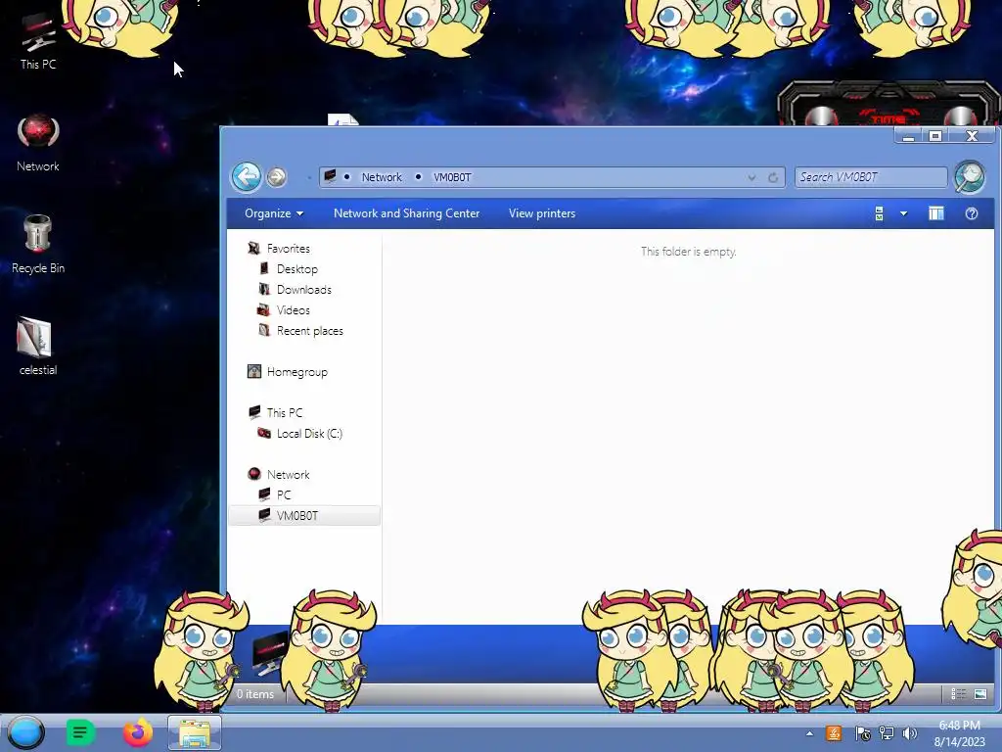Switch to large icons view in status bar

pos(980,694)
